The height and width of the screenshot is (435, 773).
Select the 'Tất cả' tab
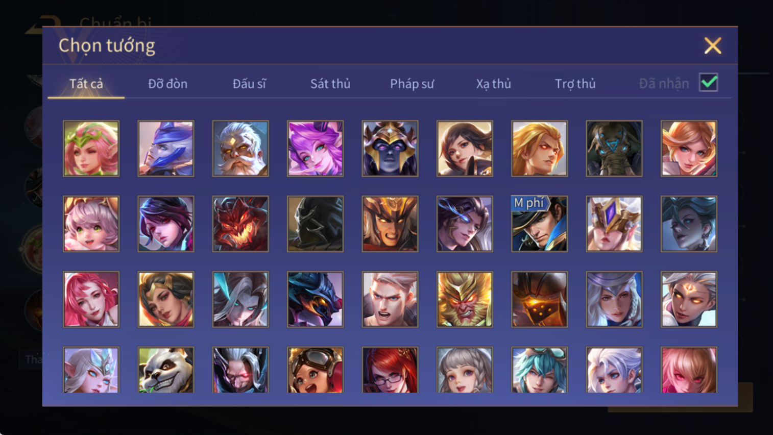pyautogui.click(x=86, y=84)
